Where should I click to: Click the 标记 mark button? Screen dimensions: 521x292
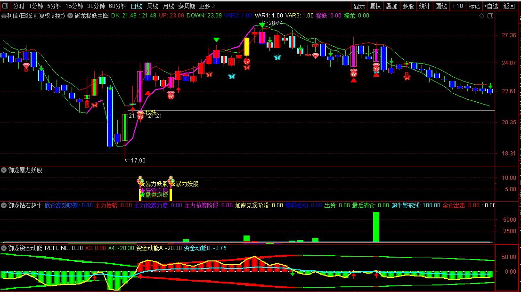(x=474, y=6)
